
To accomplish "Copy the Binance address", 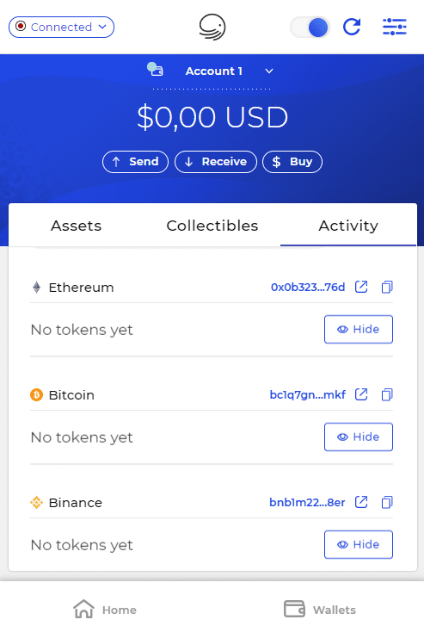I will pos(387,502).
